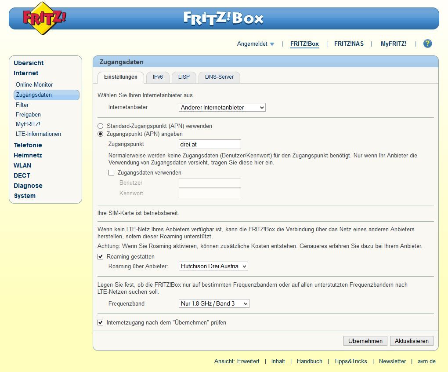Click the FRITZ! logo in header
448x372 pixels.
pos(44,18)
